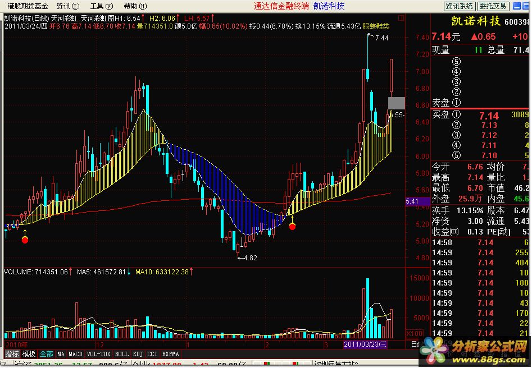Click the 2011/03/23/三 date marker
The image size is (532, 368).
[x=365, y=344]
